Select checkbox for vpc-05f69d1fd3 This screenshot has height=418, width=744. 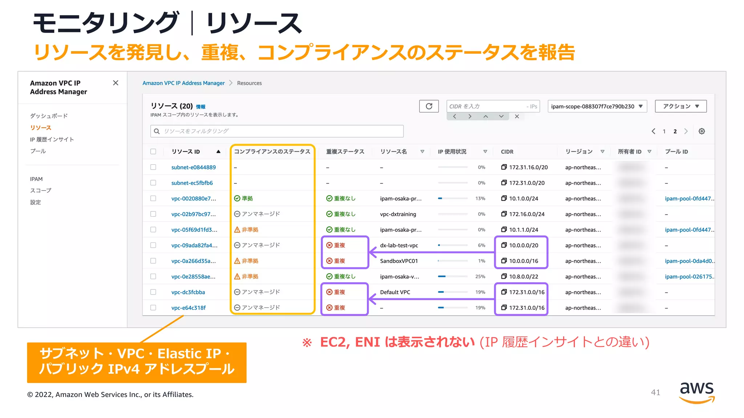[x=153, y=229]
